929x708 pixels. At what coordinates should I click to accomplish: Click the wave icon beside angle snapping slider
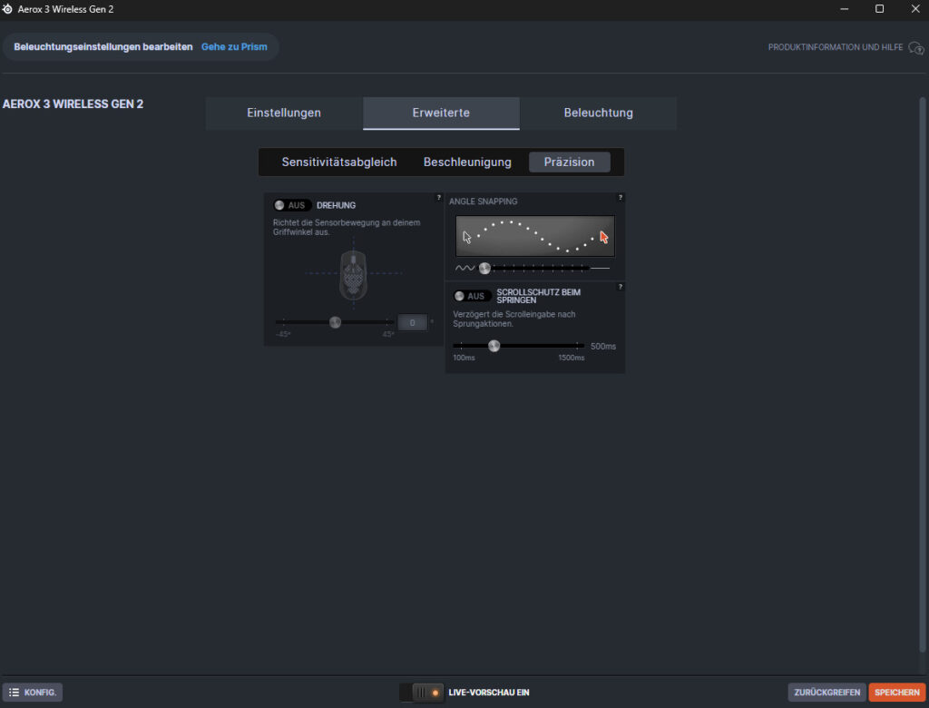tap(464, 269)
